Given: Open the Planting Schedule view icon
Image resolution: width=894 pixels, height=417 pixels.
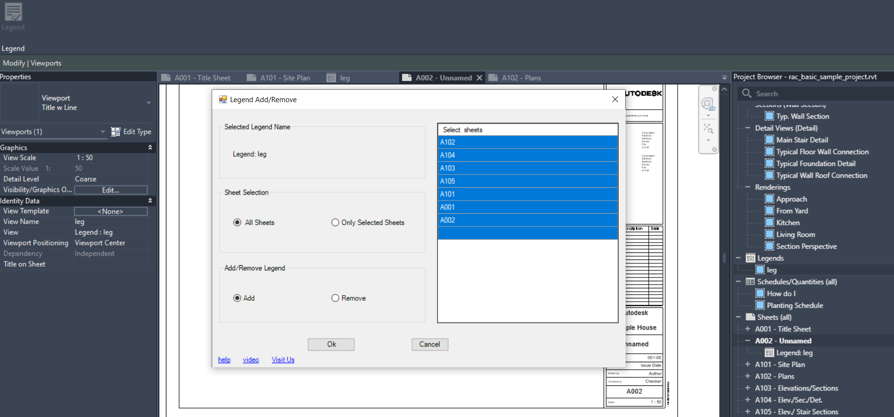Looking at the screenshot, I should point(760,305).
